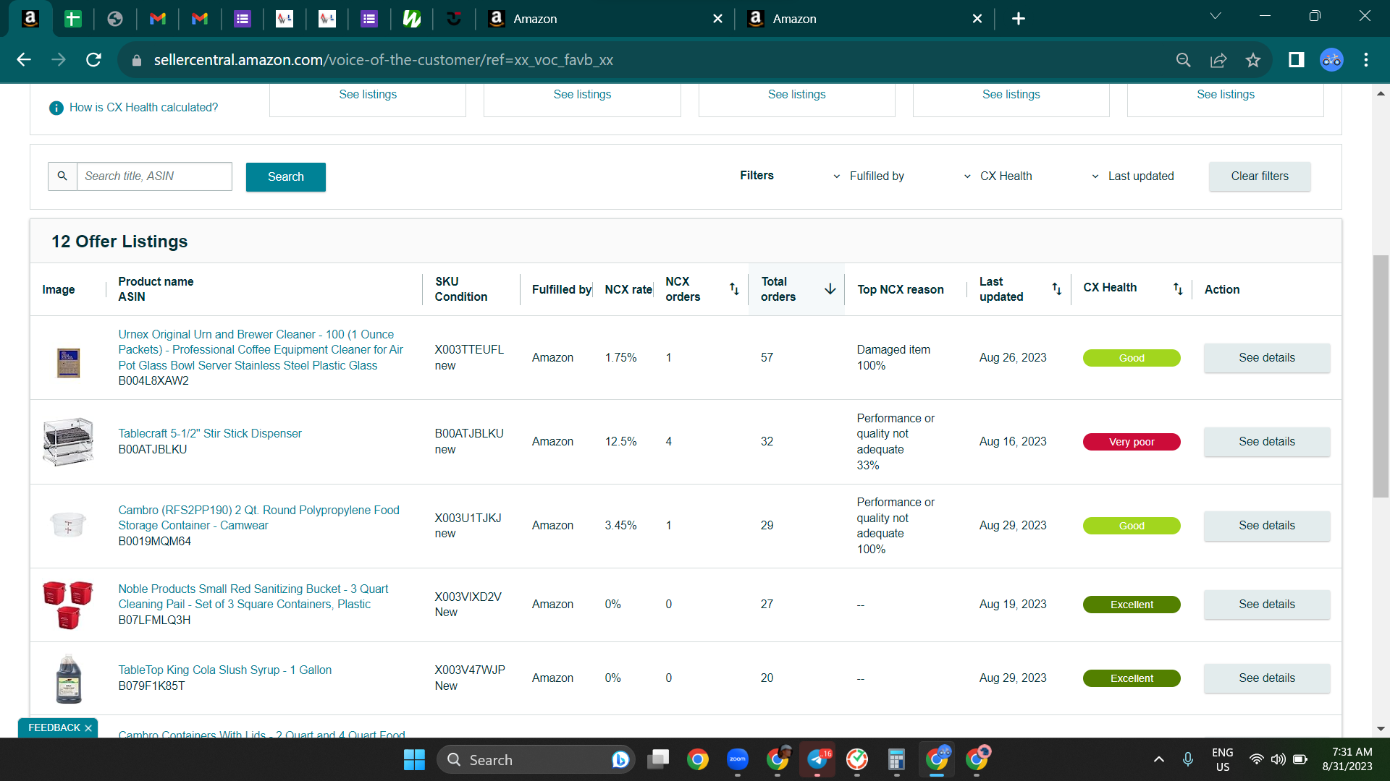Click the browser forward arrow
Screen dimensions: 1390x781
point(59,60)
